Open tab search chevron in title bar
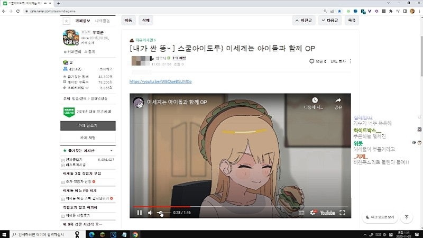 pos(388,3)
